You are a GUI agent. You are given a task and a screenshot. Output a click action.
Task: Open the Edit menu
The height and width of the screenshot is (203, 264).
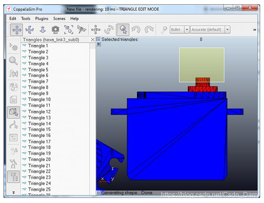(13, 18)
